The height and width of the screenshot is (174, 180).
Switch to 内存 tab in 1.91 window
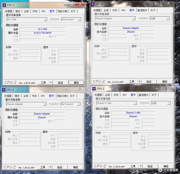34,96
